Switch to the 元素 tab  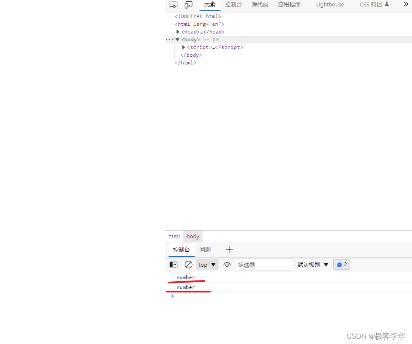210,4
